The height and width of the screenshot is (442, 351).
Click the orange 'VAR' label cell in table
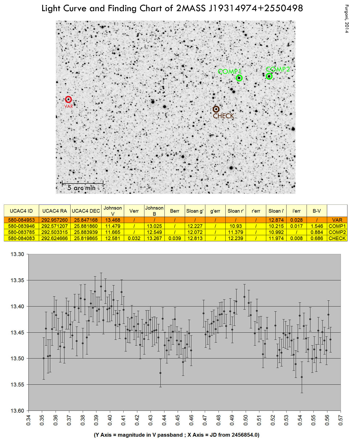tap(337, 220)
